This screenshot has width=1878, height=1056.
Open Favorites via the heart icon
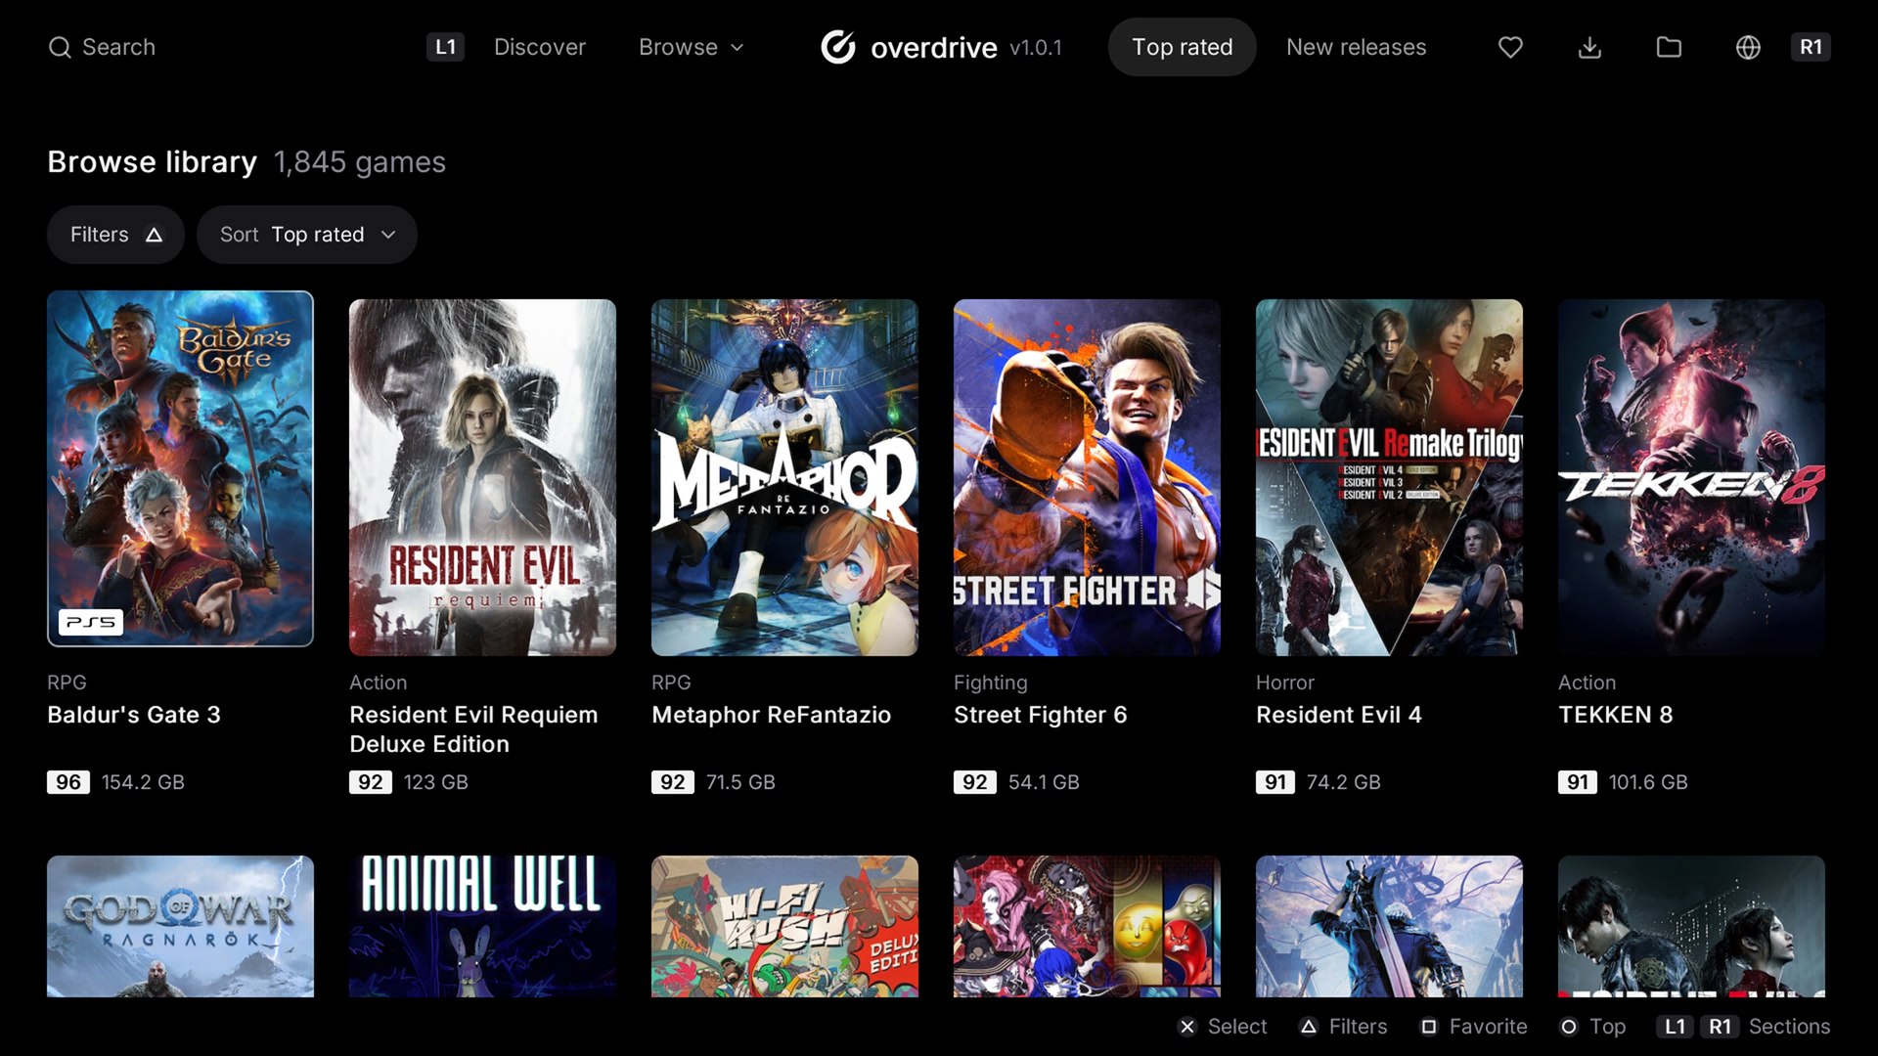[x=1510, y=47]
